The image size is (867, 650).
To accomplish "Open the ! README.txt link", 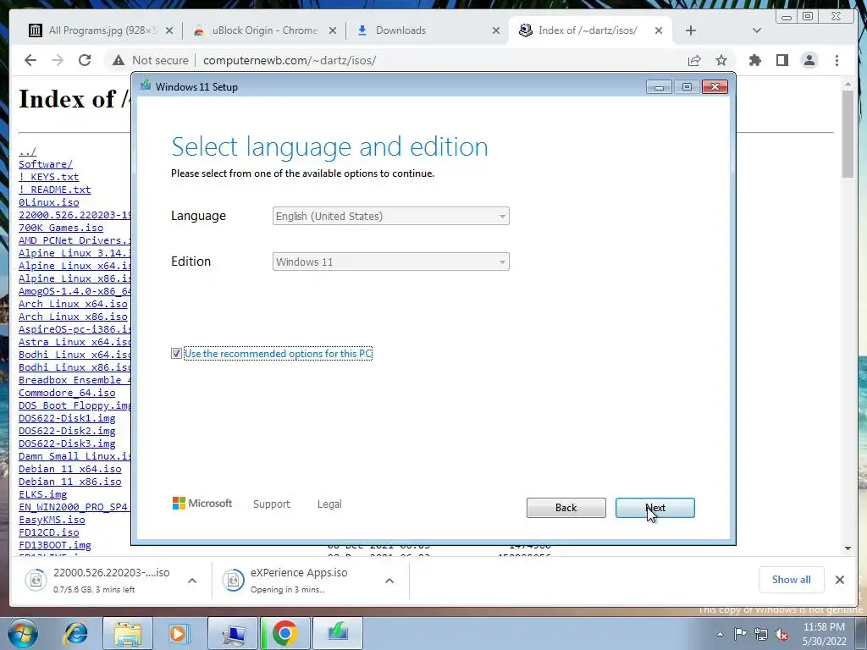I will click(x=55, y=190).
